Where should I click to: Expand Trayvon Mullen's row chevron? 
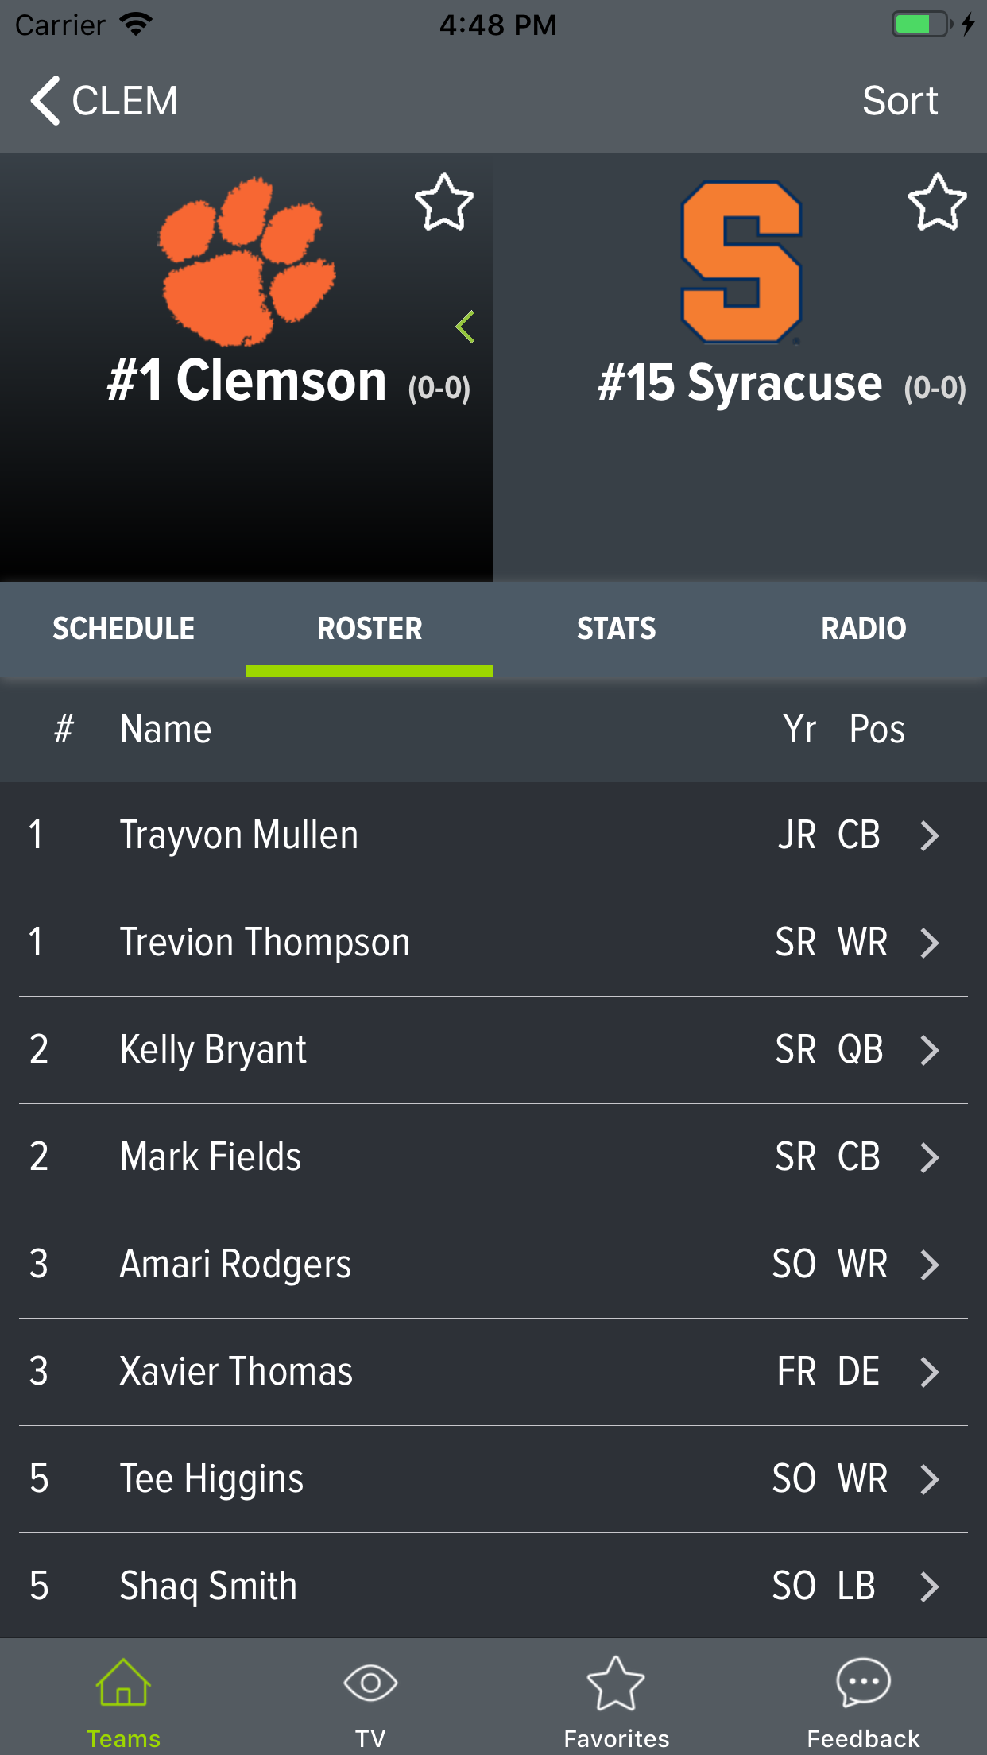pyautogui.click(x=929, y=835)
